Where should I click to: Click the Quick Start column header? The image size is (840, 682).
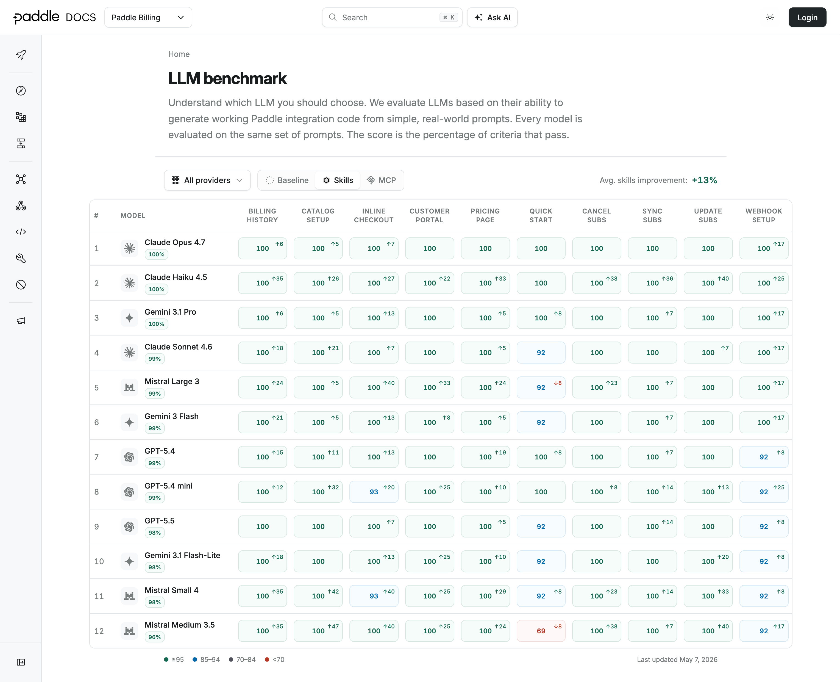541,215
